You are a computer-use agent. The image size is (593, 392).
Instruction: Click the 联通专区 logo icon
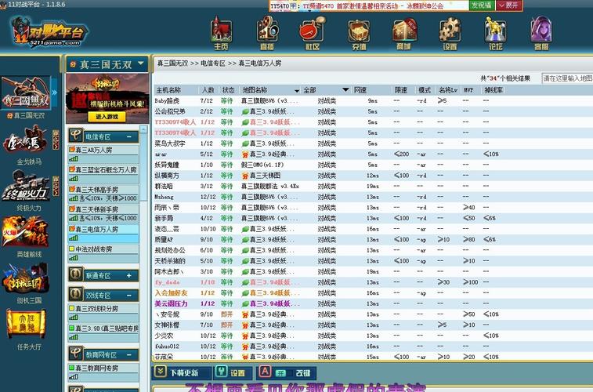point(76,274)
